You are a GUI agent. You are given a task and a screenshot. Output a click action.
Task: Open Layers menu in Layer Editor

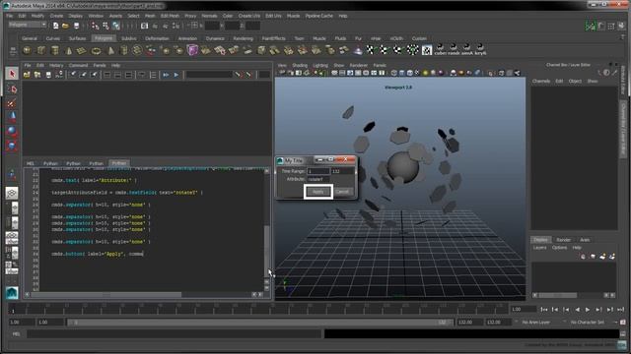point(539,248)
